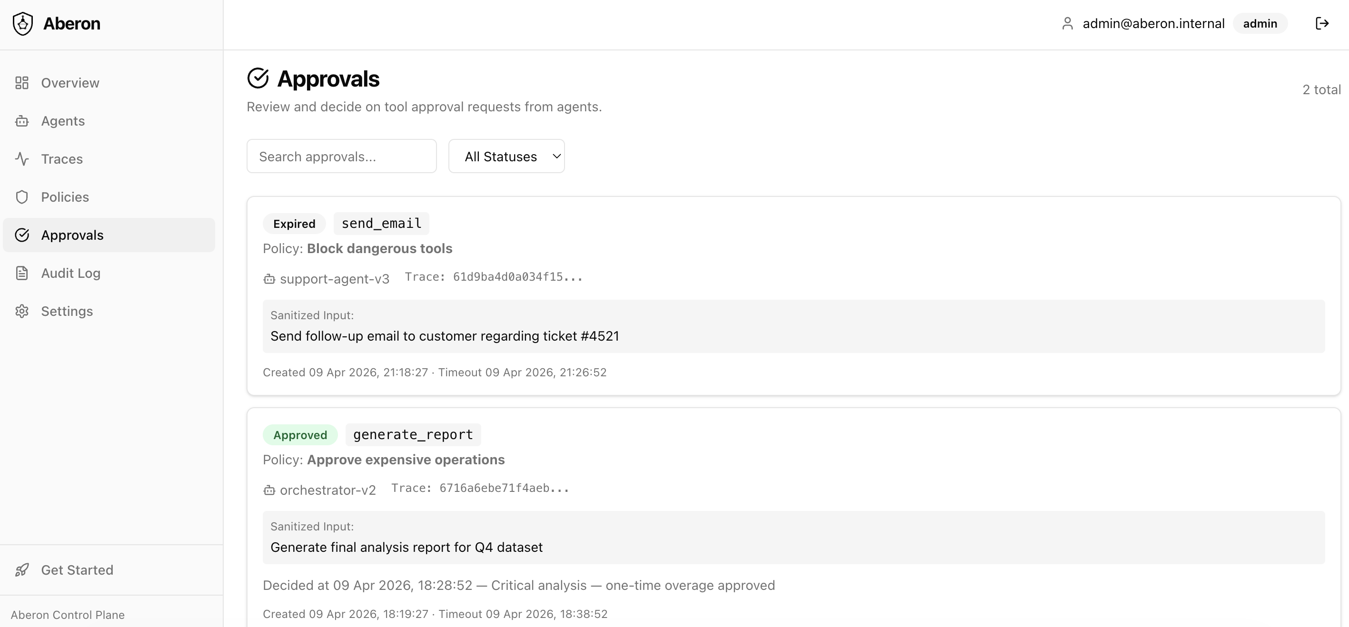Click the Policies shield icon in the sidebar
The image size is (1349, 627).
(x=22, y=197)
